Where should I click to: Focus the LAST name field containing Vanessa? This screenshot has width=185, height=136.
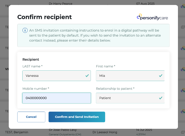coord(53,76)
